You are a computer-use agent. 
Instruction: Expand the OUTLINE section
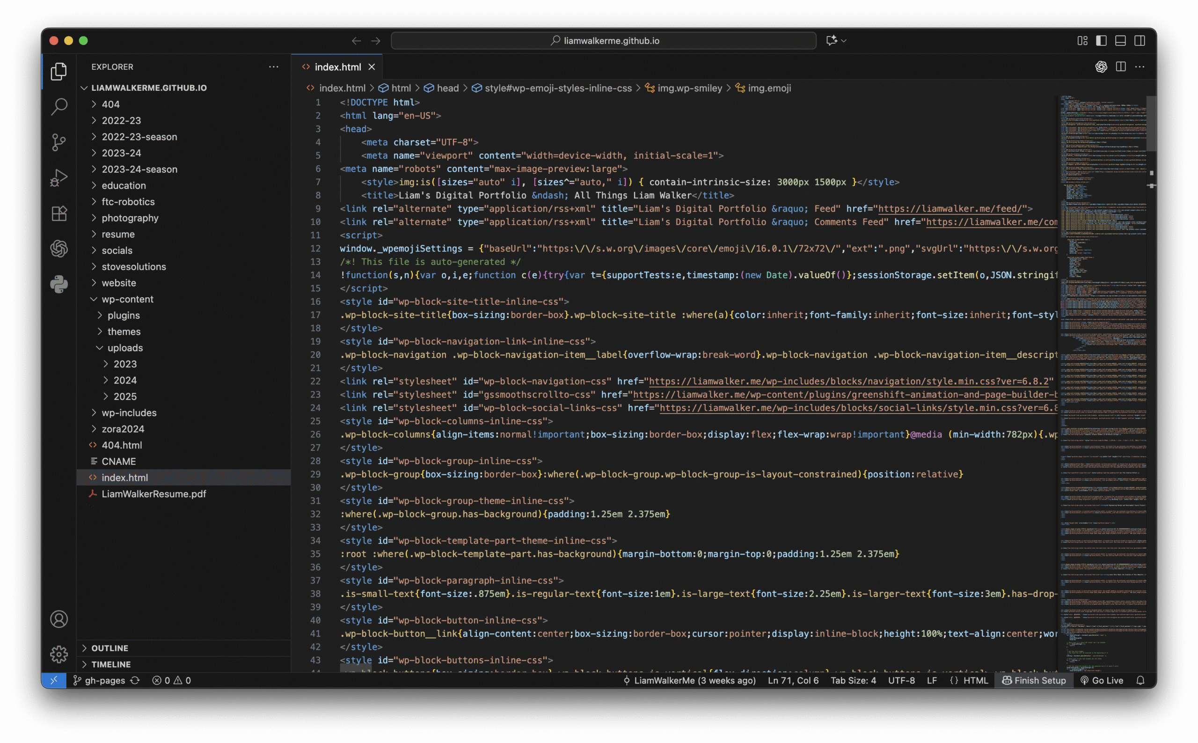[x=110, y=648]
